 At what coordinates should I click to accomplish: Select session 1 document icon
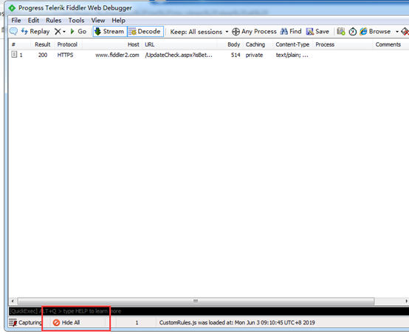[x=14, y=55]
